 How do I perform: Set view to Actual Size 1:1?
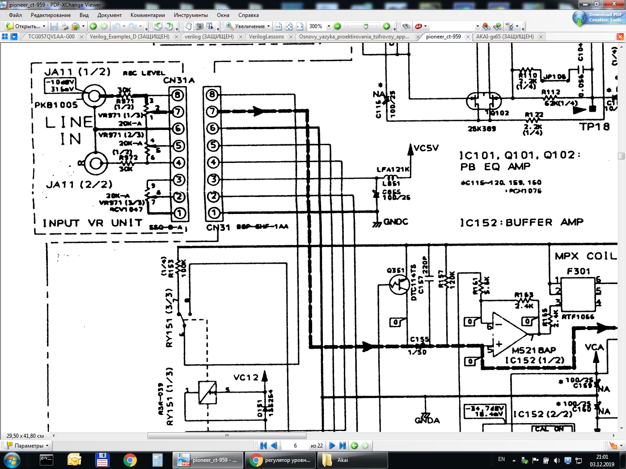pos(278,26)
